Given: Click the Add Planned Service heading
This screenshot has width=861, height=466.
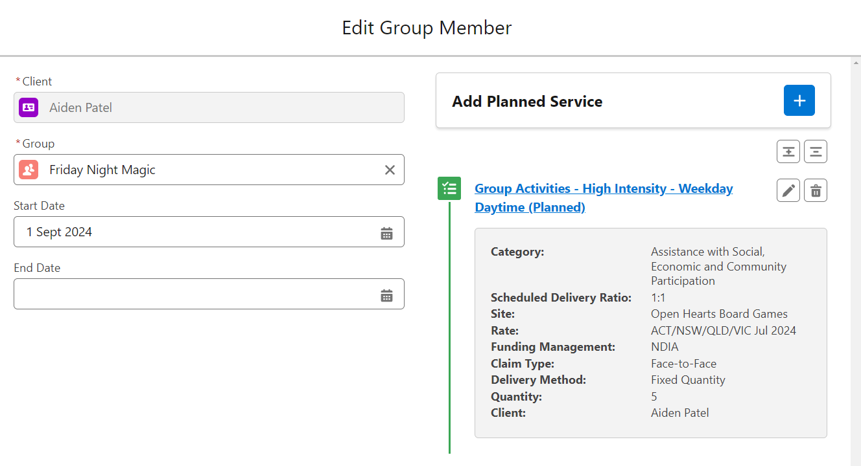Looking at the screenshot, I should 527,101.
